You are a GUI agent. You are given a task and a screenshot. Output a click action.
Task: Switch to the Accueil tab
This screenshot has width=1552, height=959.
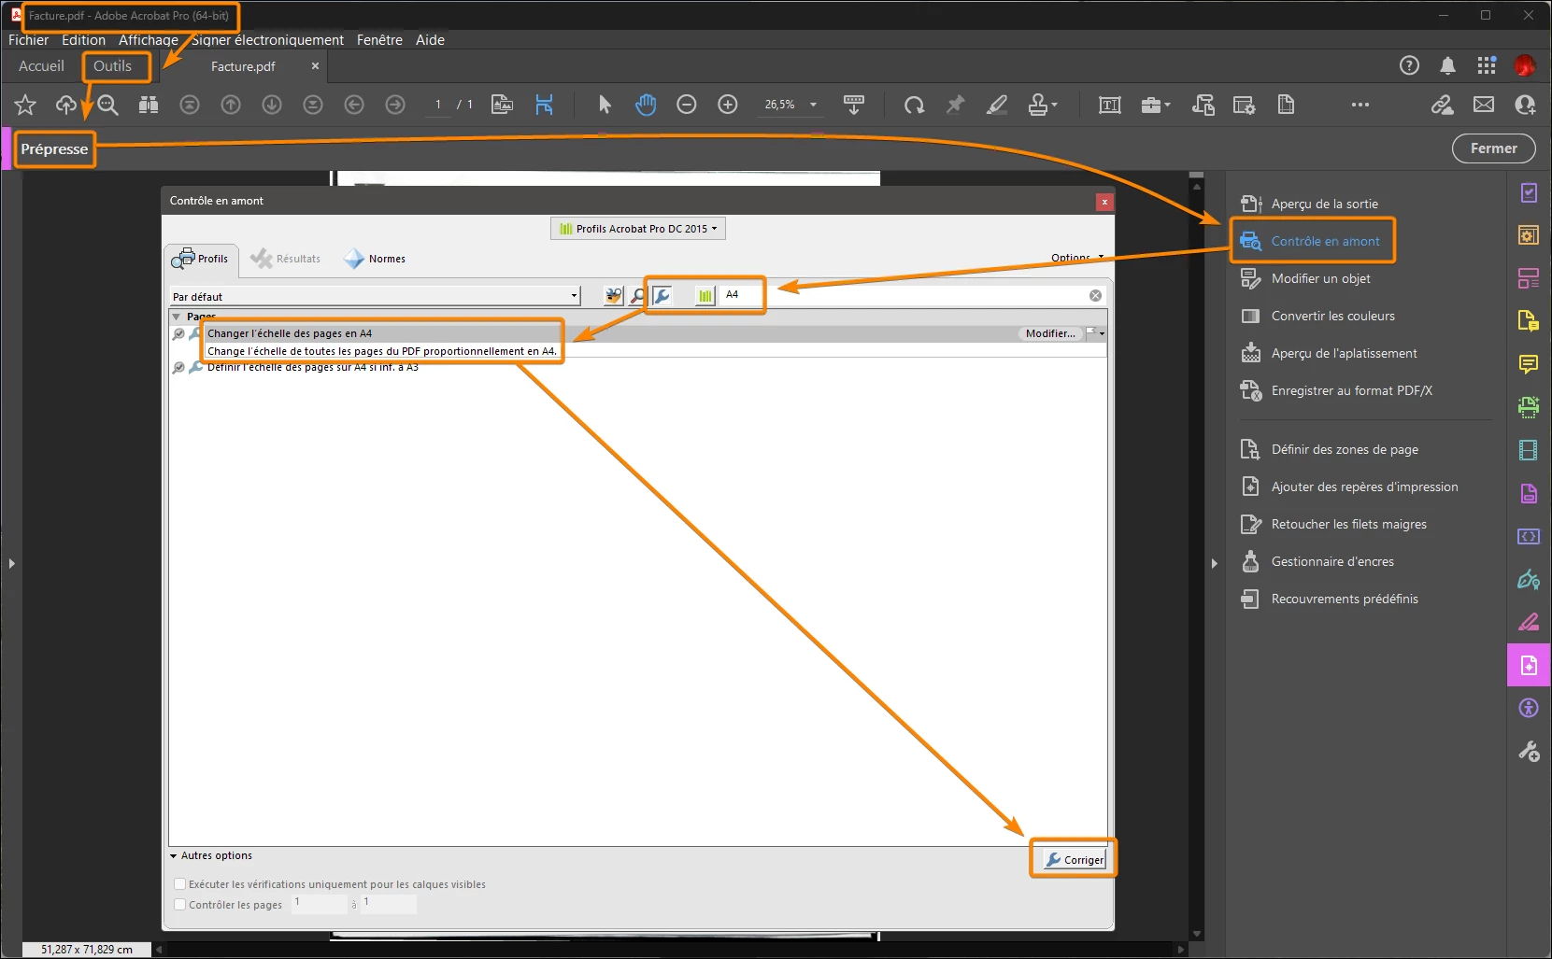point(41,66)
